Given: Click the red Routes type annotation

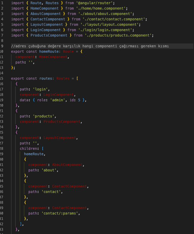Looking at the screenshot, I should (63, 78).
